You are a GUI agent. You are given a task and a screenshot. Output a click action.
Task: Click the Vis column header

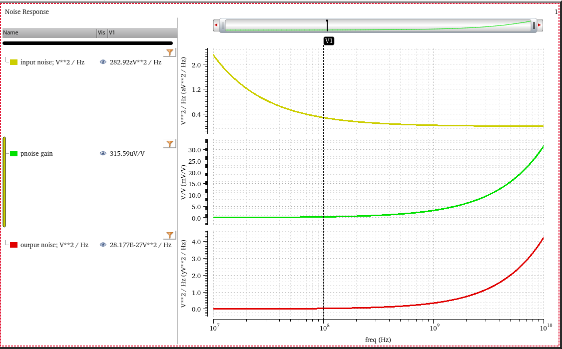tap(102, 33)
